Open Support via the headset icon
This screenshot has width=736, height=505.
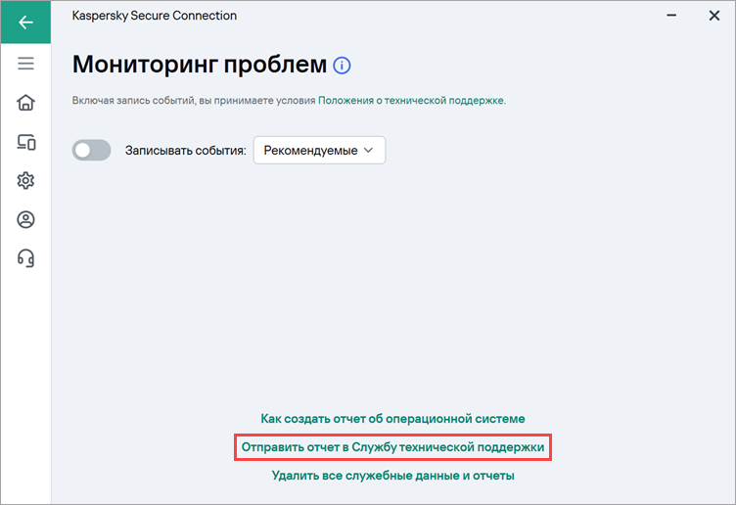coord(25,258)
